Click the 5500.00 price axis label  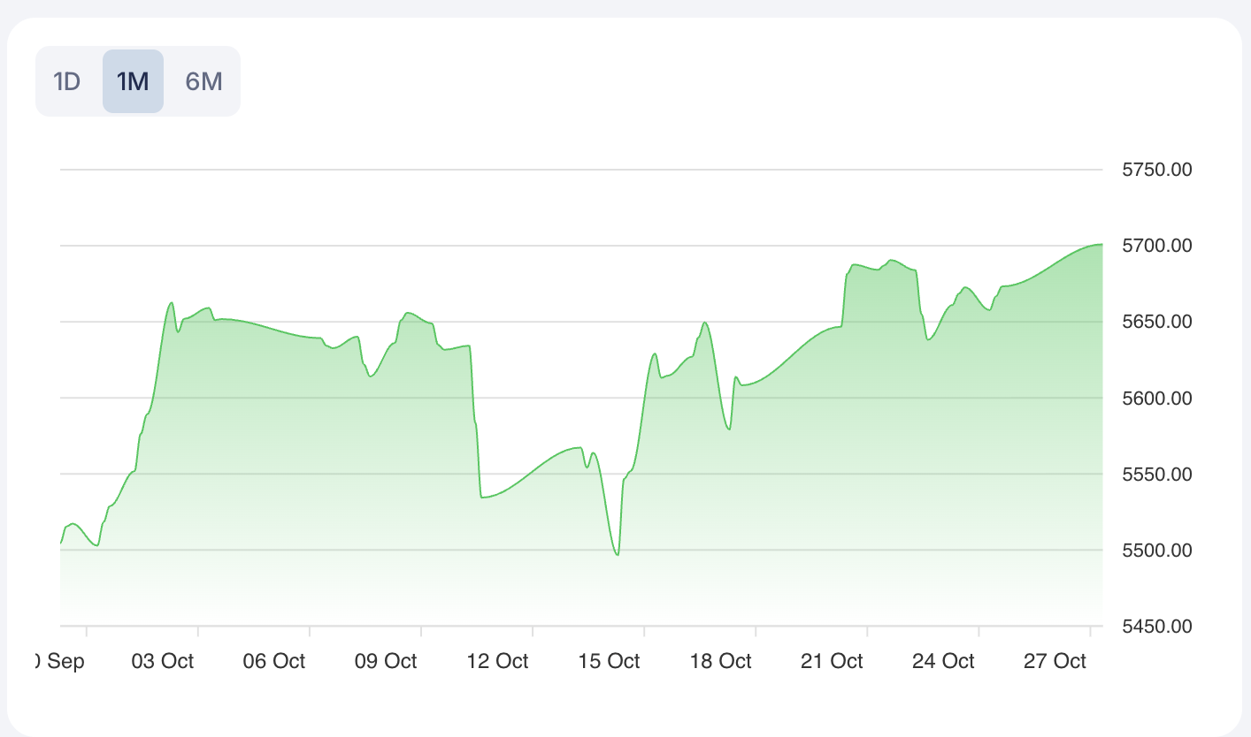click(1156, 550)
